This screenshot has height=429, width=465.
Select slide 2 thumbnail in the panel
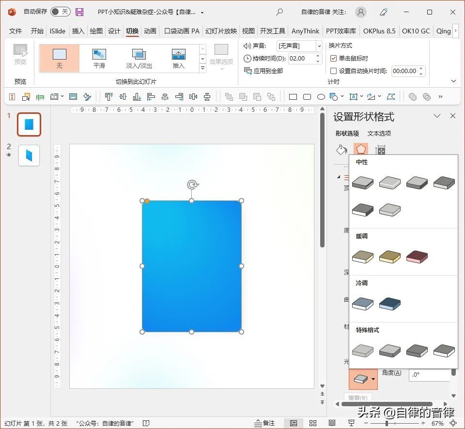click(29, 155)
